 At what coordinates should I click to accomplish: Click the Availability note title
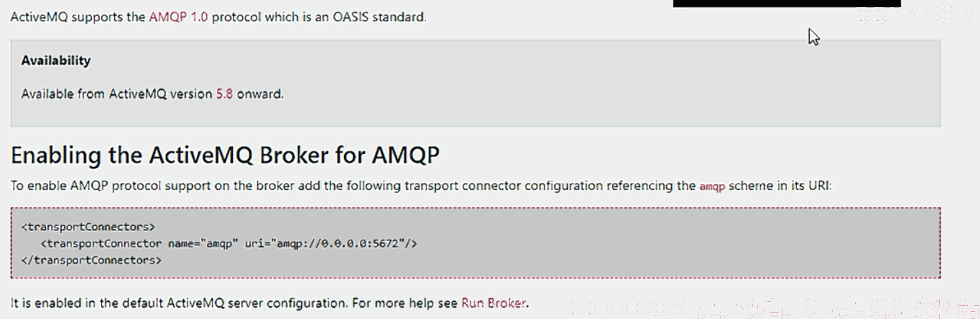point(56,60)
